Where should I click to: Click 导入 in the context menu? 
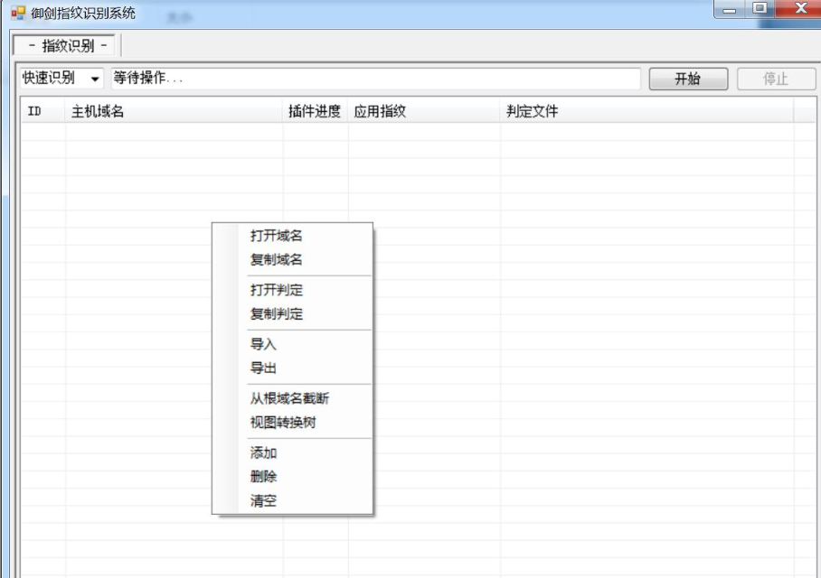264,345
